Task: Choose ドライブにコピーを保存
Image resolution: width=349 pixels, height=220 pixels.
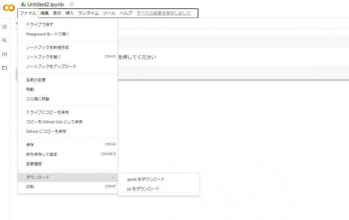Action: (x=47, y=112)
